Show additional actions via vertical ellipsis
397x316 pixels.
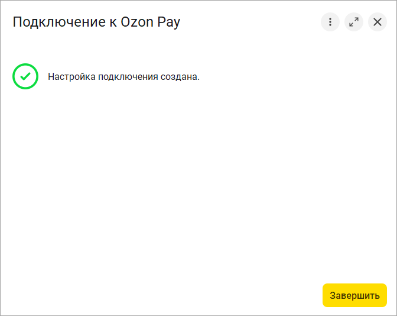pyautogui.click(x=330, y=22)
